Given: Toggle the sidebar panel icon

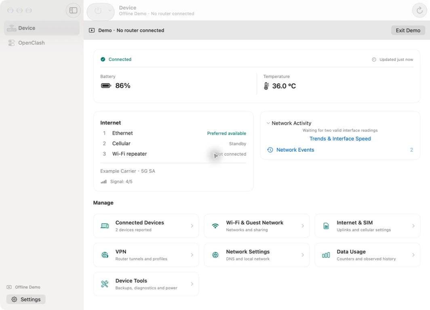Looking at the screenshot, I should pyautogui.click(x=73, y=10).
